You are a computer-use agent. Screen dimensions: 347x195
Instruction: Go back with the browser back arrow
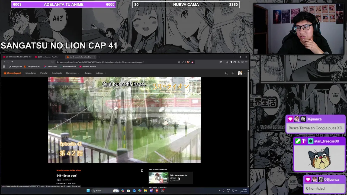4,62
